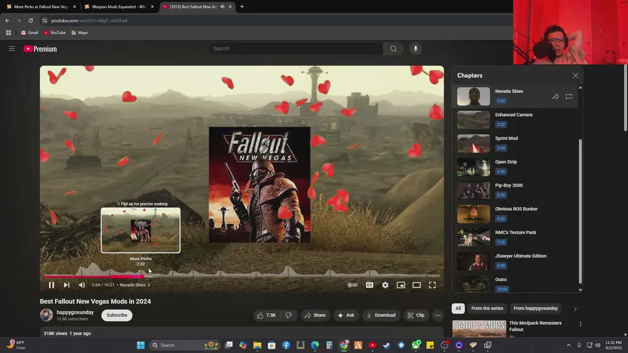
Task: Click the video progress bar
Action: [x=241, y=276]
